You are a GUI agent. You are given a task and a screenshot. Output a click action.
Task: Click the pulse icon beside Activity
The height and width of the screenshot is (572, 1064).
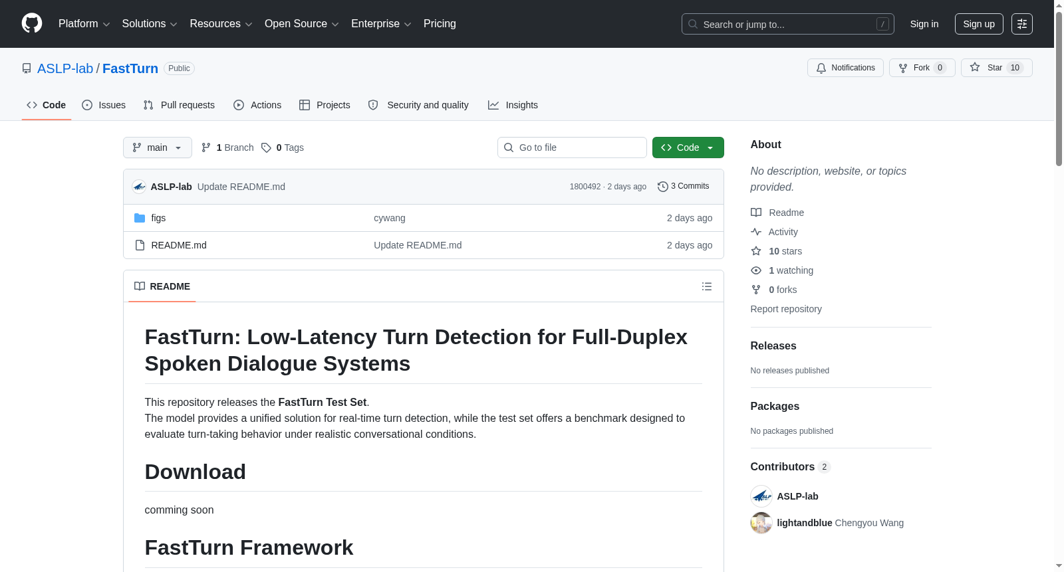pos(756,232)
